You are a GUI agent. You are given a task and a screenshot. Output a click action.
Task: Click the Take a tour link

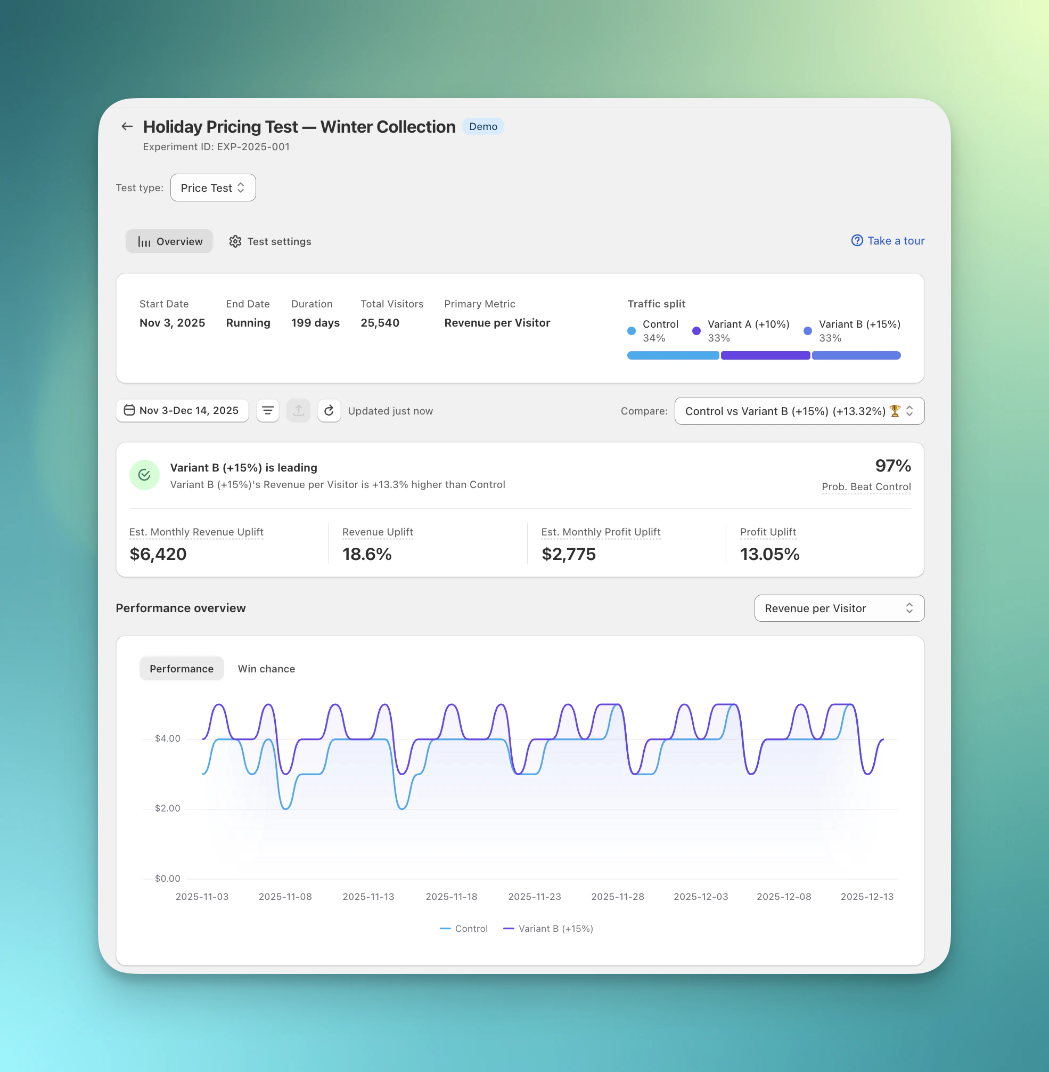coord(888,241)
